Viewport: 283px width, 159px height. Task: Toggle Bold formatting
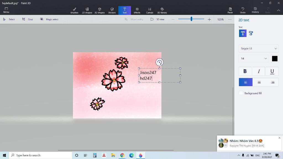pos(245,71)
